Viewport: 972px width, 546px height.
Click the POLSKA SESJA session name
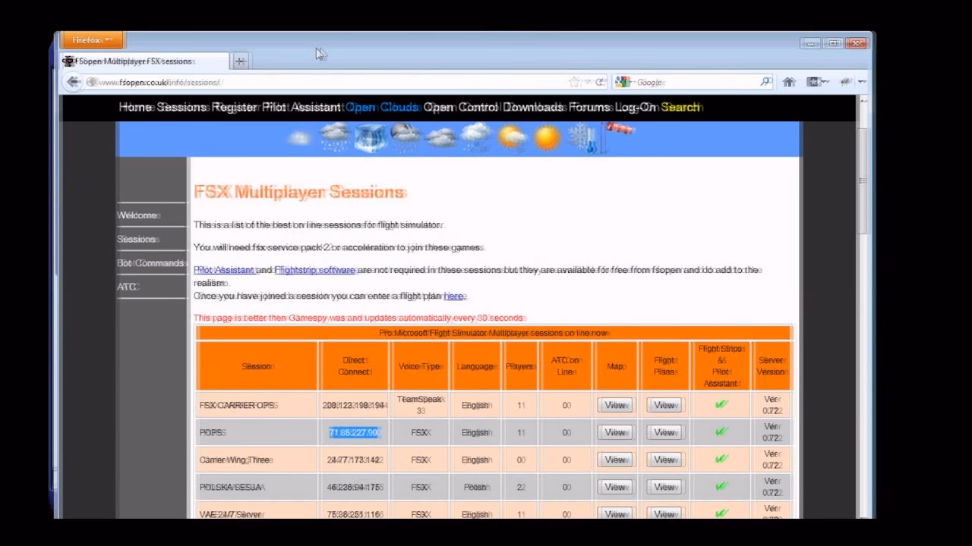(x=232, y=487)
